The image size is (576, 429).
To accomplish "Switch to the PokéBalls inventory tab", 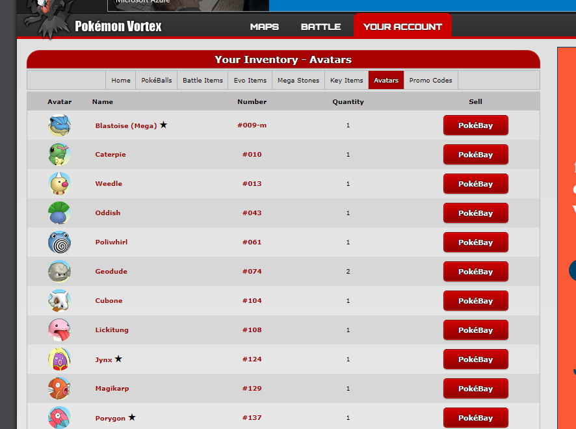I will 156,81.
